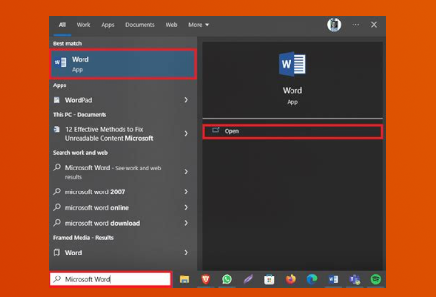Open WhatsApp from the taskbar
This screenshot has width=436, height=297.
pyautogui.click(x=227, y=279)
